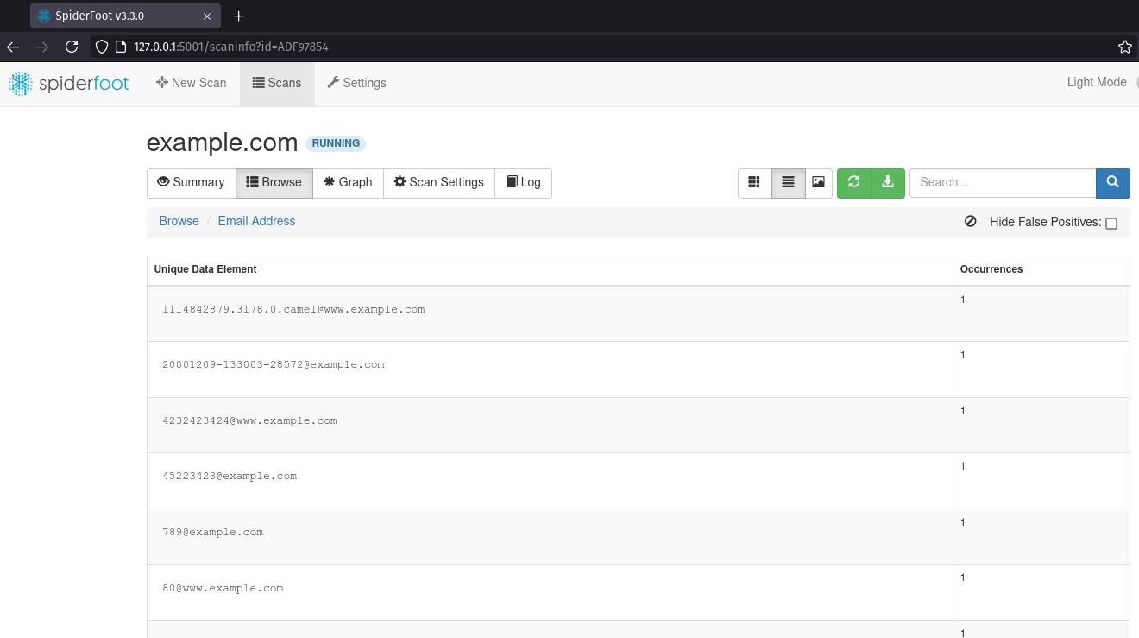This screenshot has width=1139, height=638.
Task: Bookmark page with the star icon
Action: click(x=1124, y=47)
